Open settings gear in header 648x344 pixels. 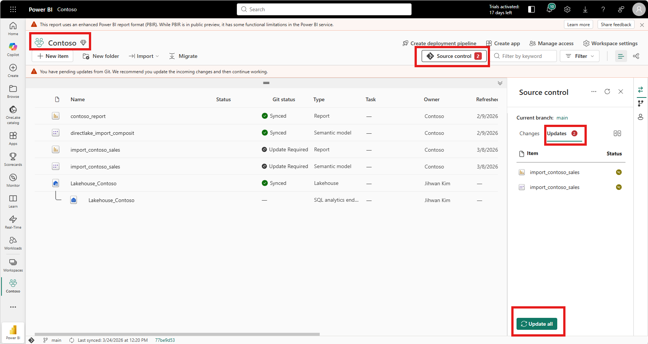[x=567, y=9]
